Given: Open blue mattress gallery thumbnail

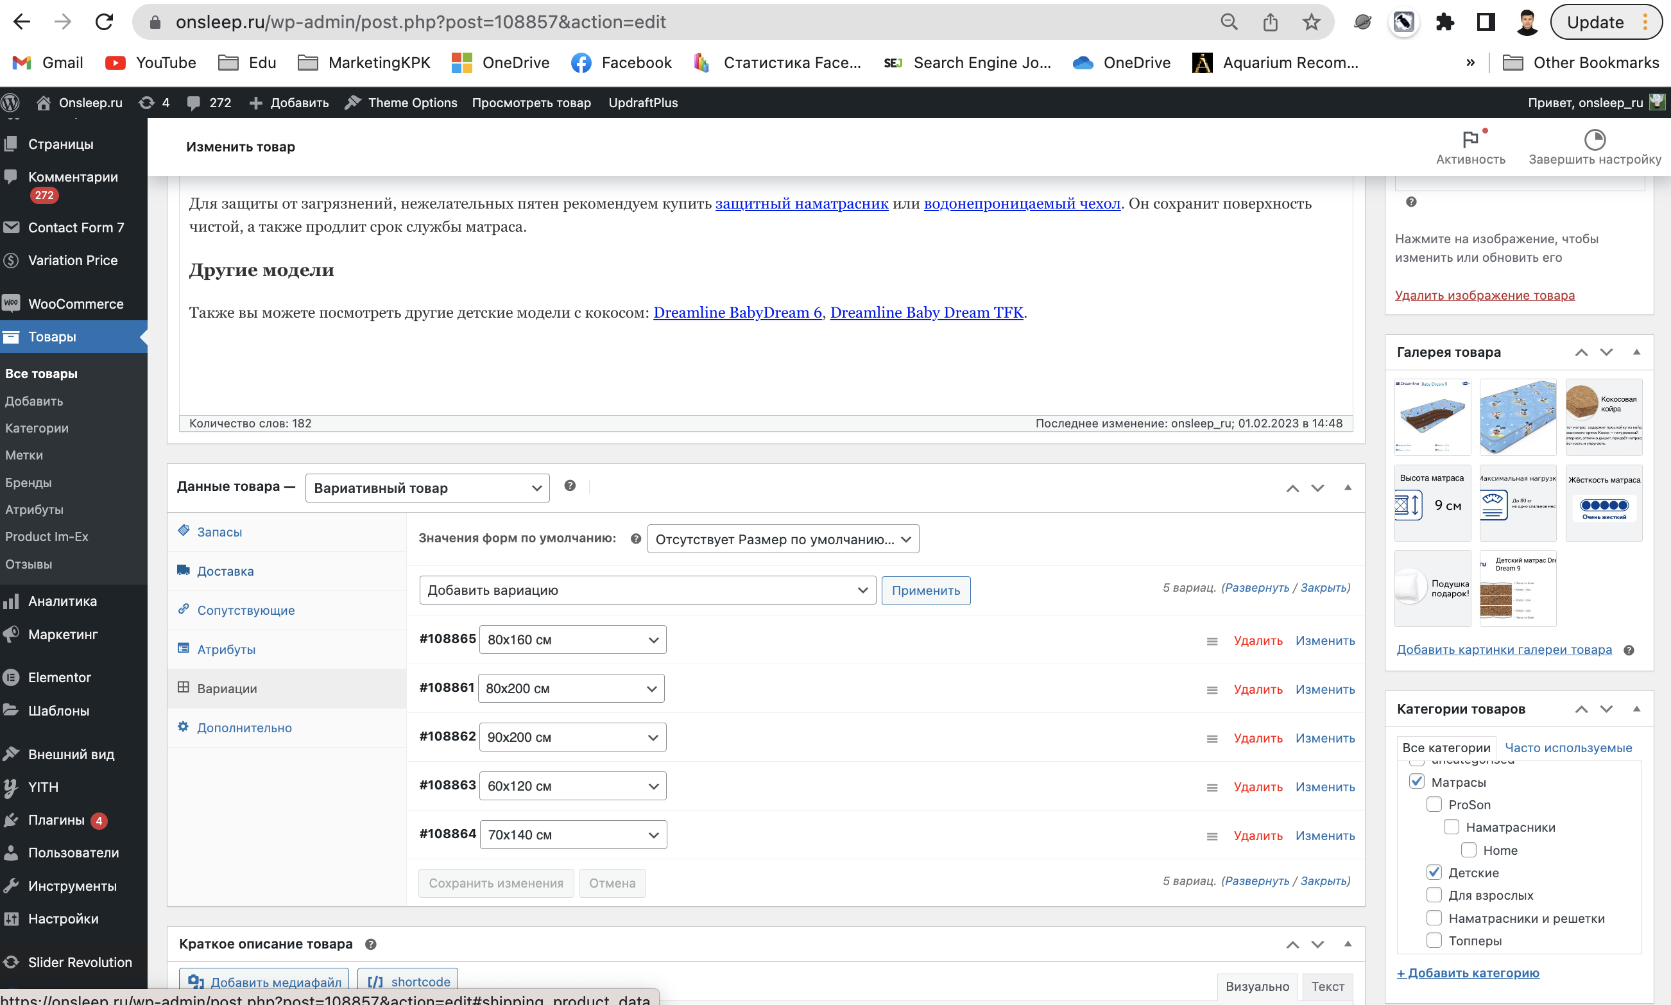Looking at the screenshot, I should 1518,417.
